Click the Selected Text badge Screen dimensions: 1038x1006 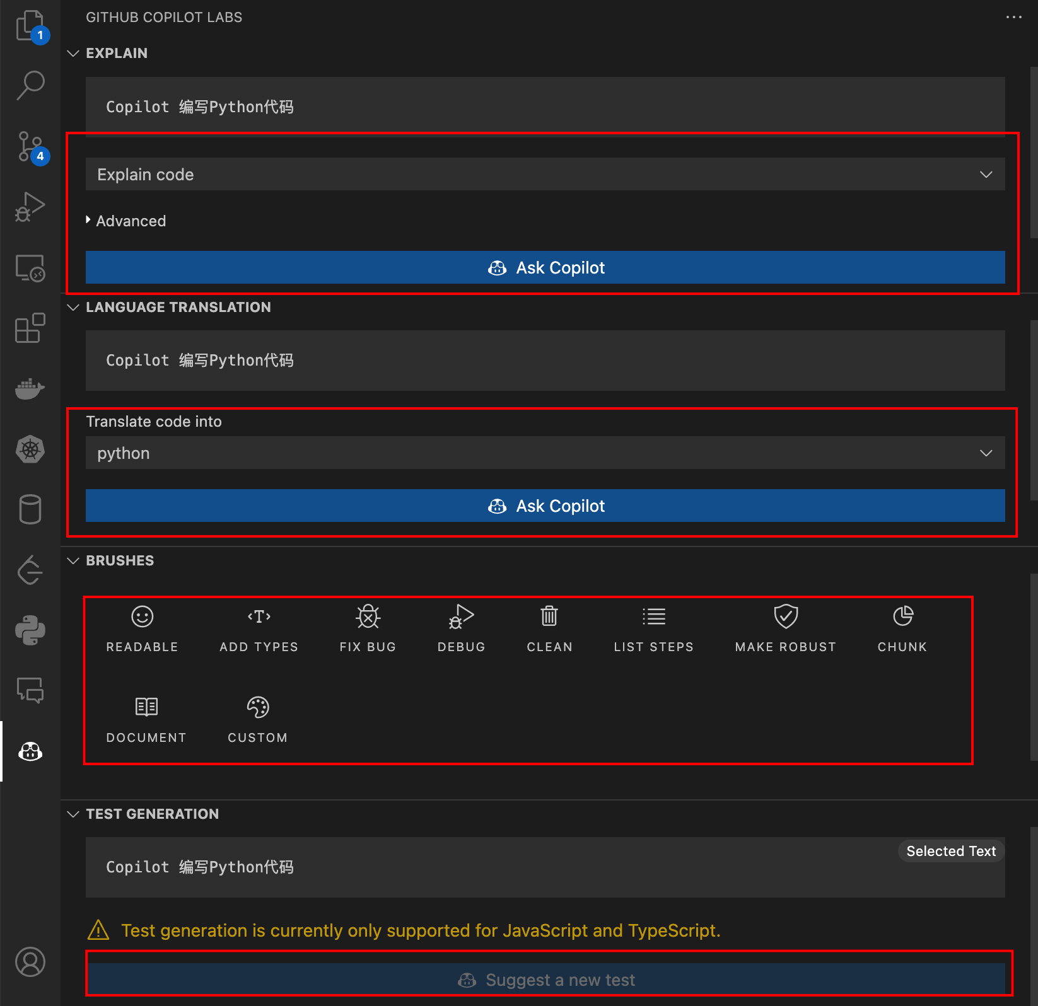951,851
